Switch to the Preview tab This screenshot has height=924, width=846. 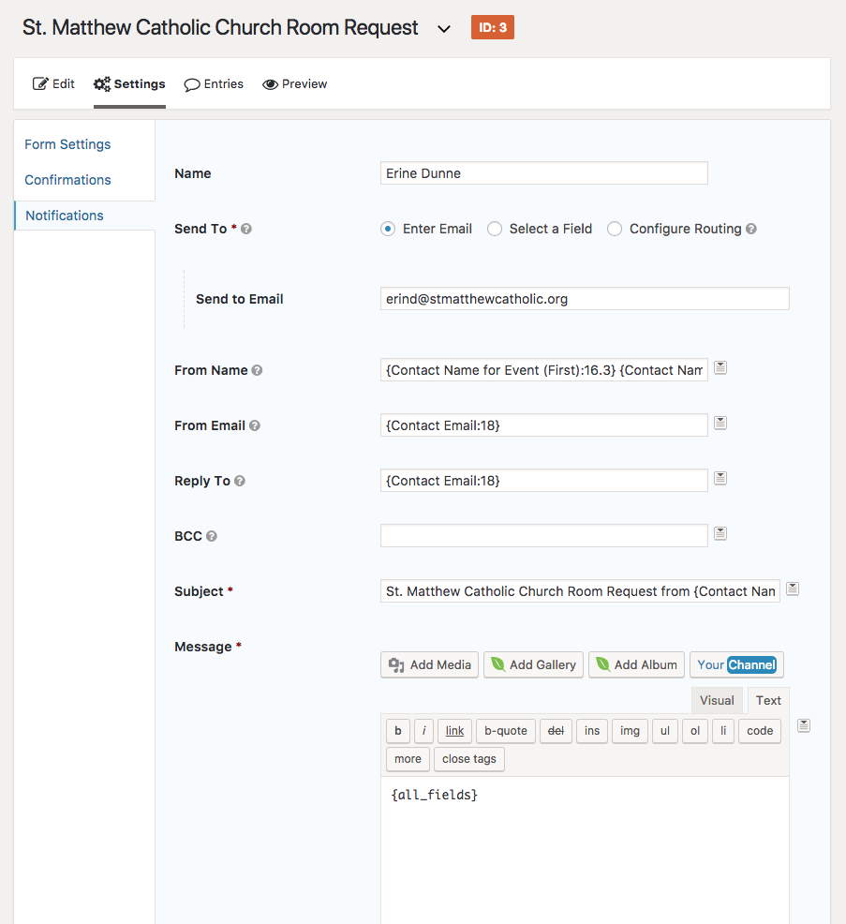point(295,84)
